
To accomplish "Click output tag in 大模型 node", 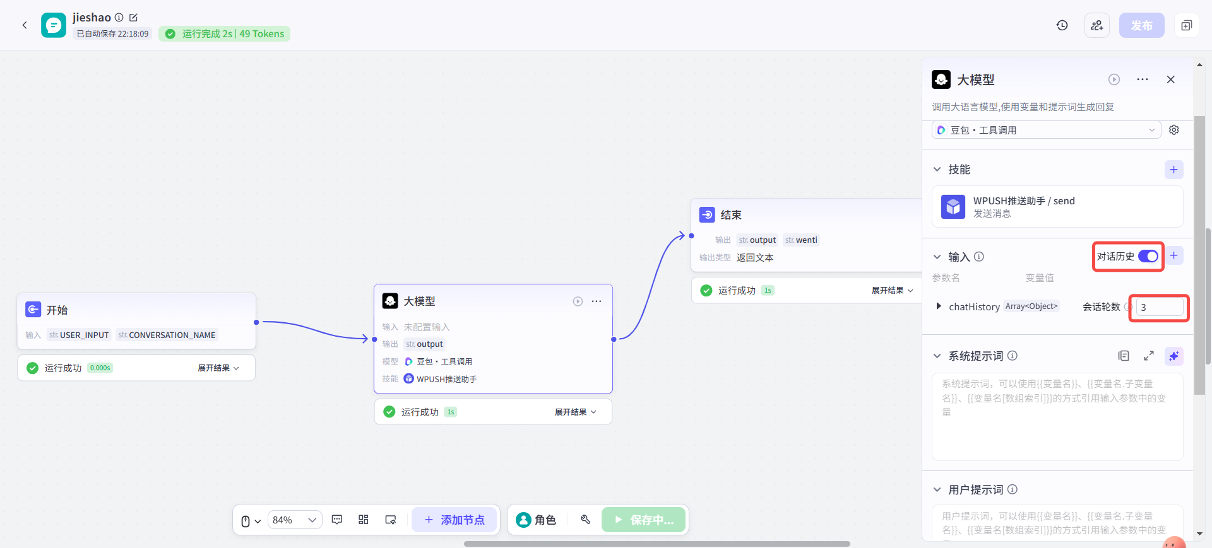I will 424,344.
